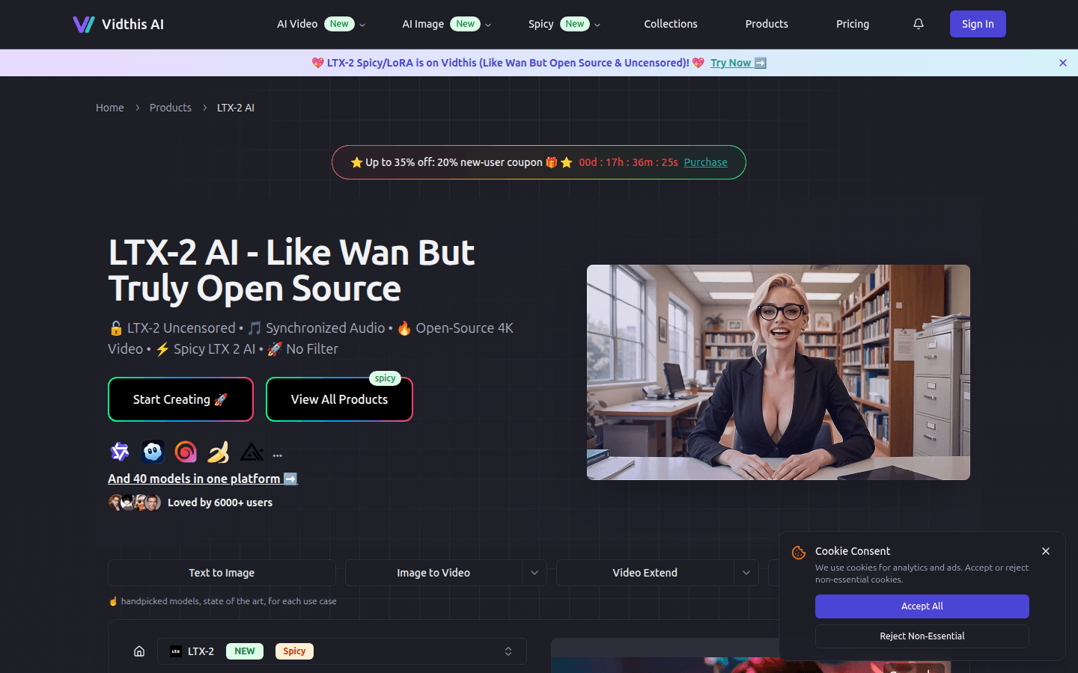Screen dimensions: 1078x673
Task: Select the Image to Video tab
Action: tap(433, 573)
